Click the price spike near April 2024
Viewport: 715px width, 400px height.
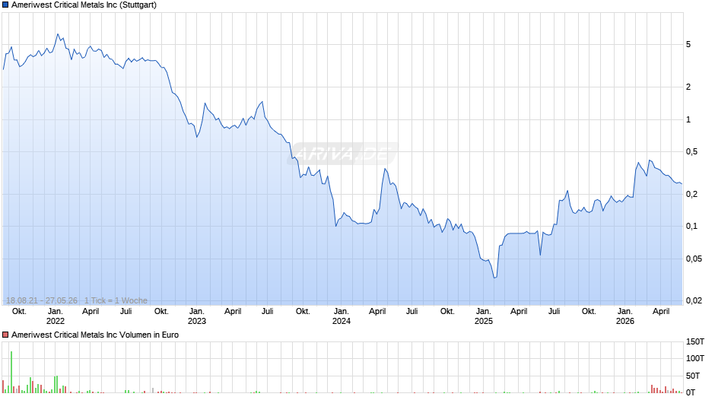click(x=385, y=170)
